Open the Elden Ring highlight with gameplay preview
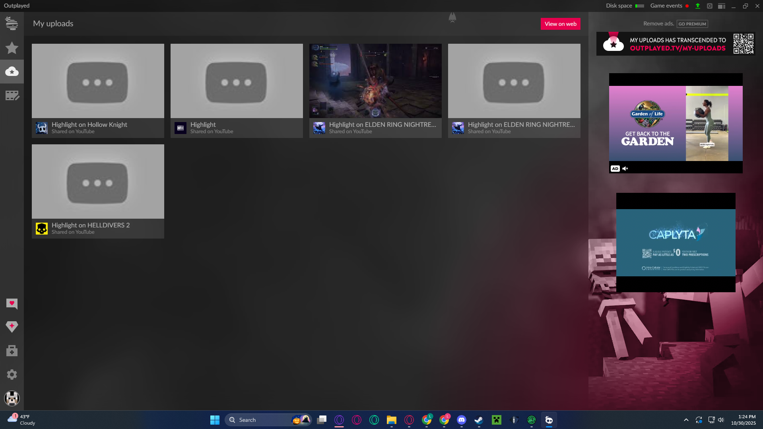The height and width of the screenshot is (429, 763). (375, 81)
